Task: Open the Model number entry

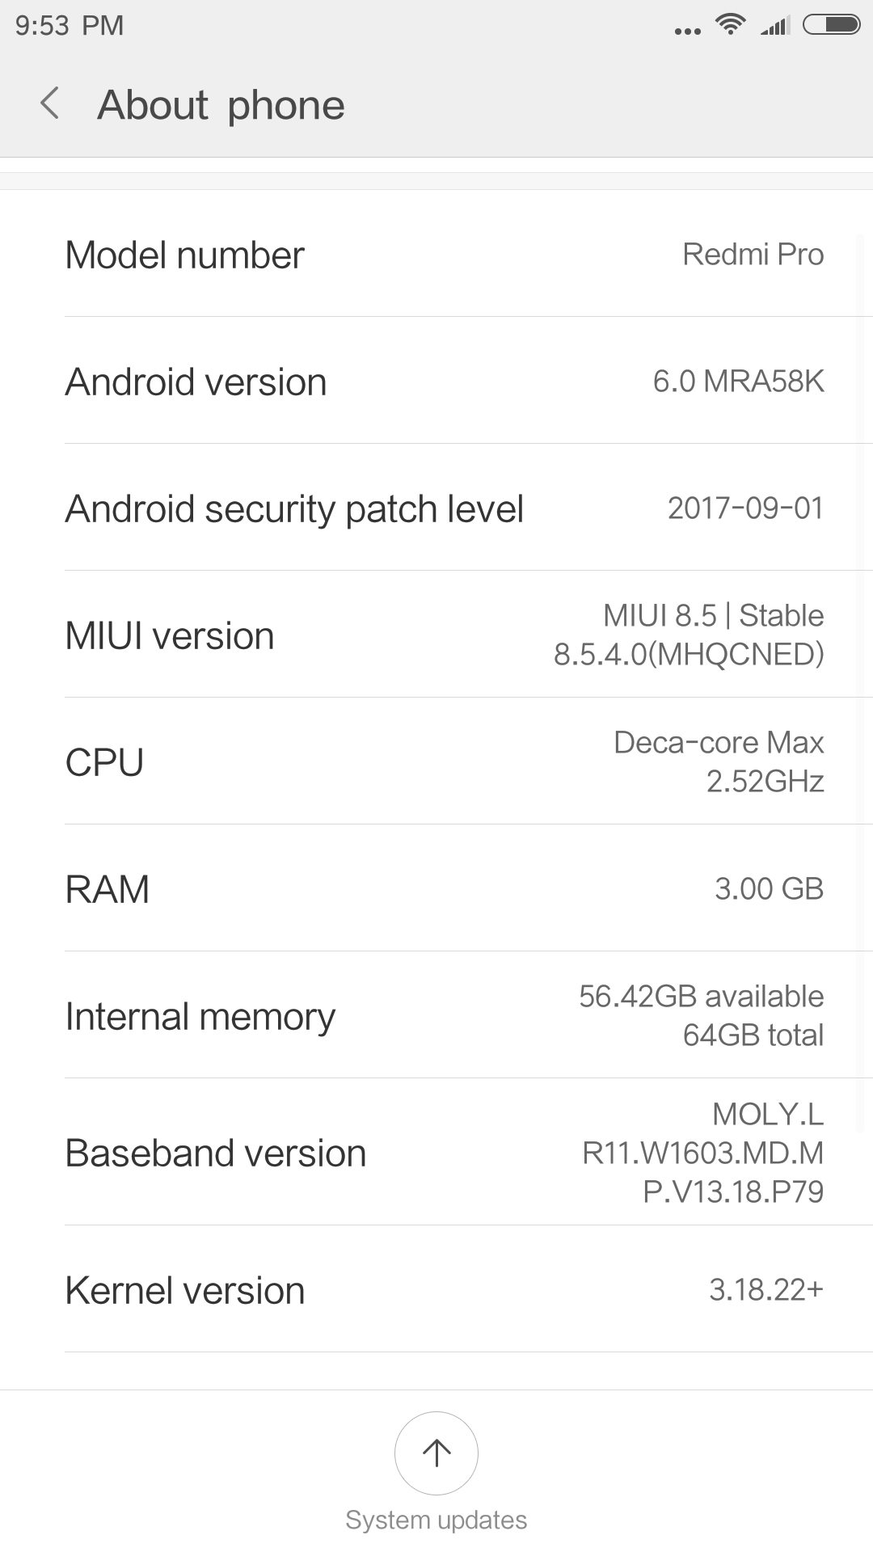Action: [436, 255]
